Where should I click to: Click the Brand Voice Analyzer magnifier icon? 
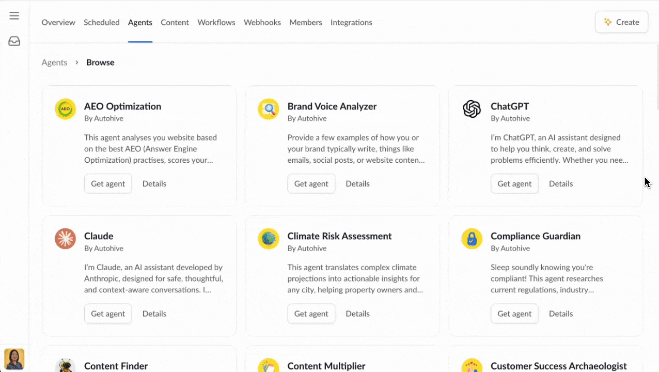[268, 109]
